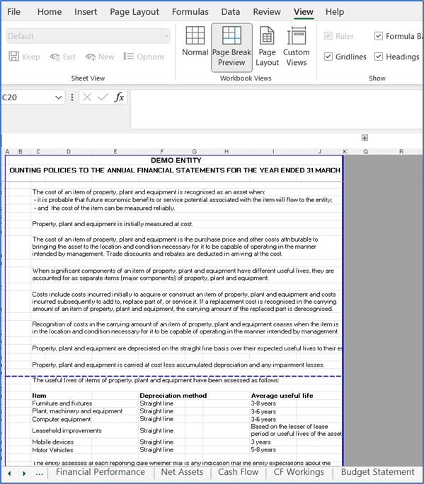Image resolution: width=424 pixels, height=484 pixels.
Task: Toggle the Headings checkbox
Action: [379, 57]
